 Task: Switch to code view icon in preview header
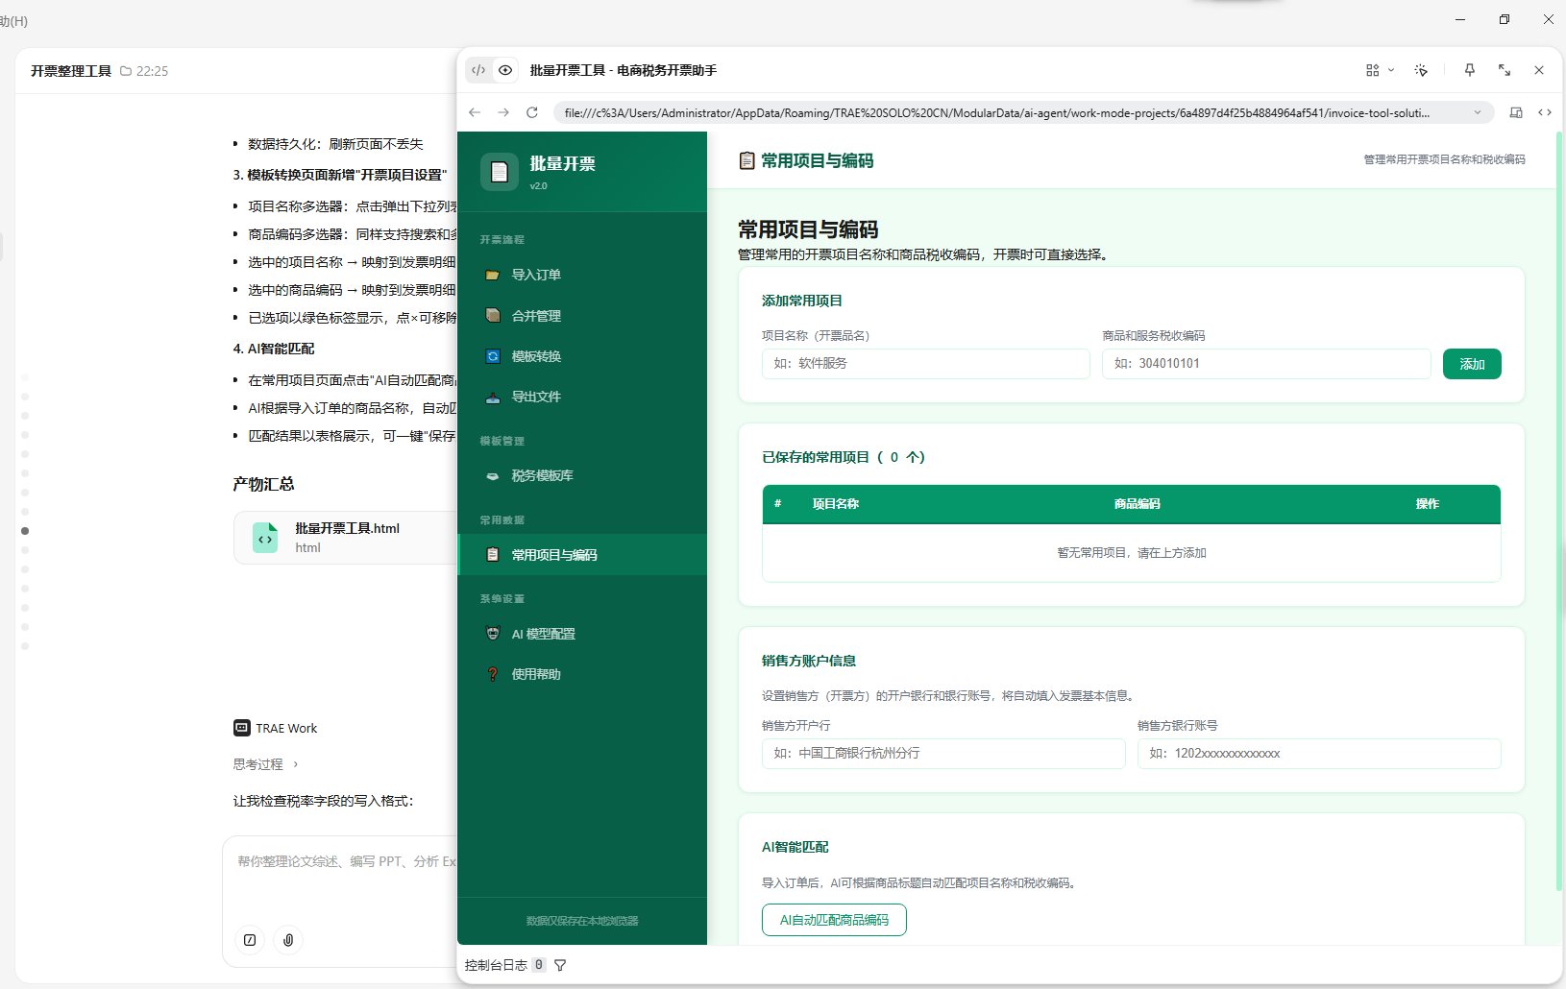click(478, 70)
